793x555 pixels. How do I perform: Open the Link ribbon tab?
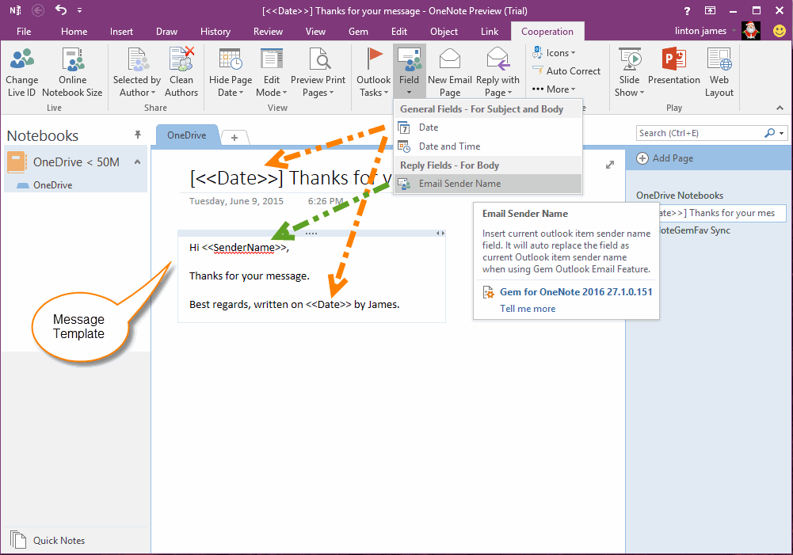coord(490,32)
